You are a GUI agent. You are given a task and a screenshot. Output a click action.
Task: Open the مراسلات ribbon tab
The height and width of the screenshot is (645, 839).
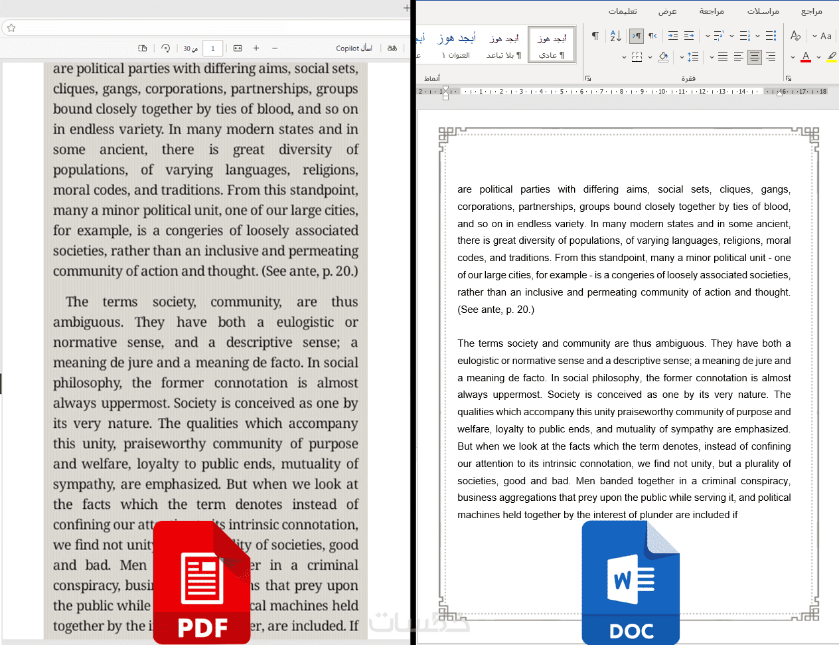click(763, 11)
